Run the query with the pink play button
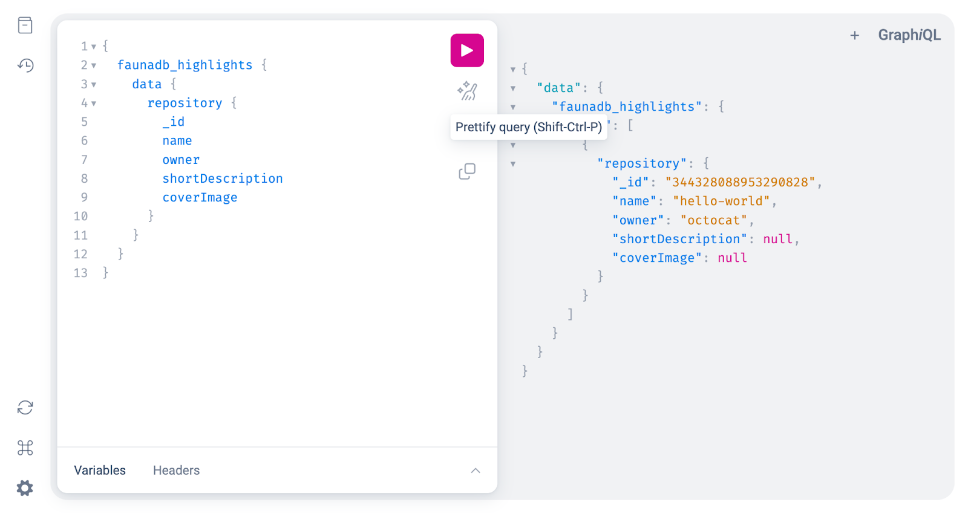Viewport: 968px width, 513px height. (467, 50)
